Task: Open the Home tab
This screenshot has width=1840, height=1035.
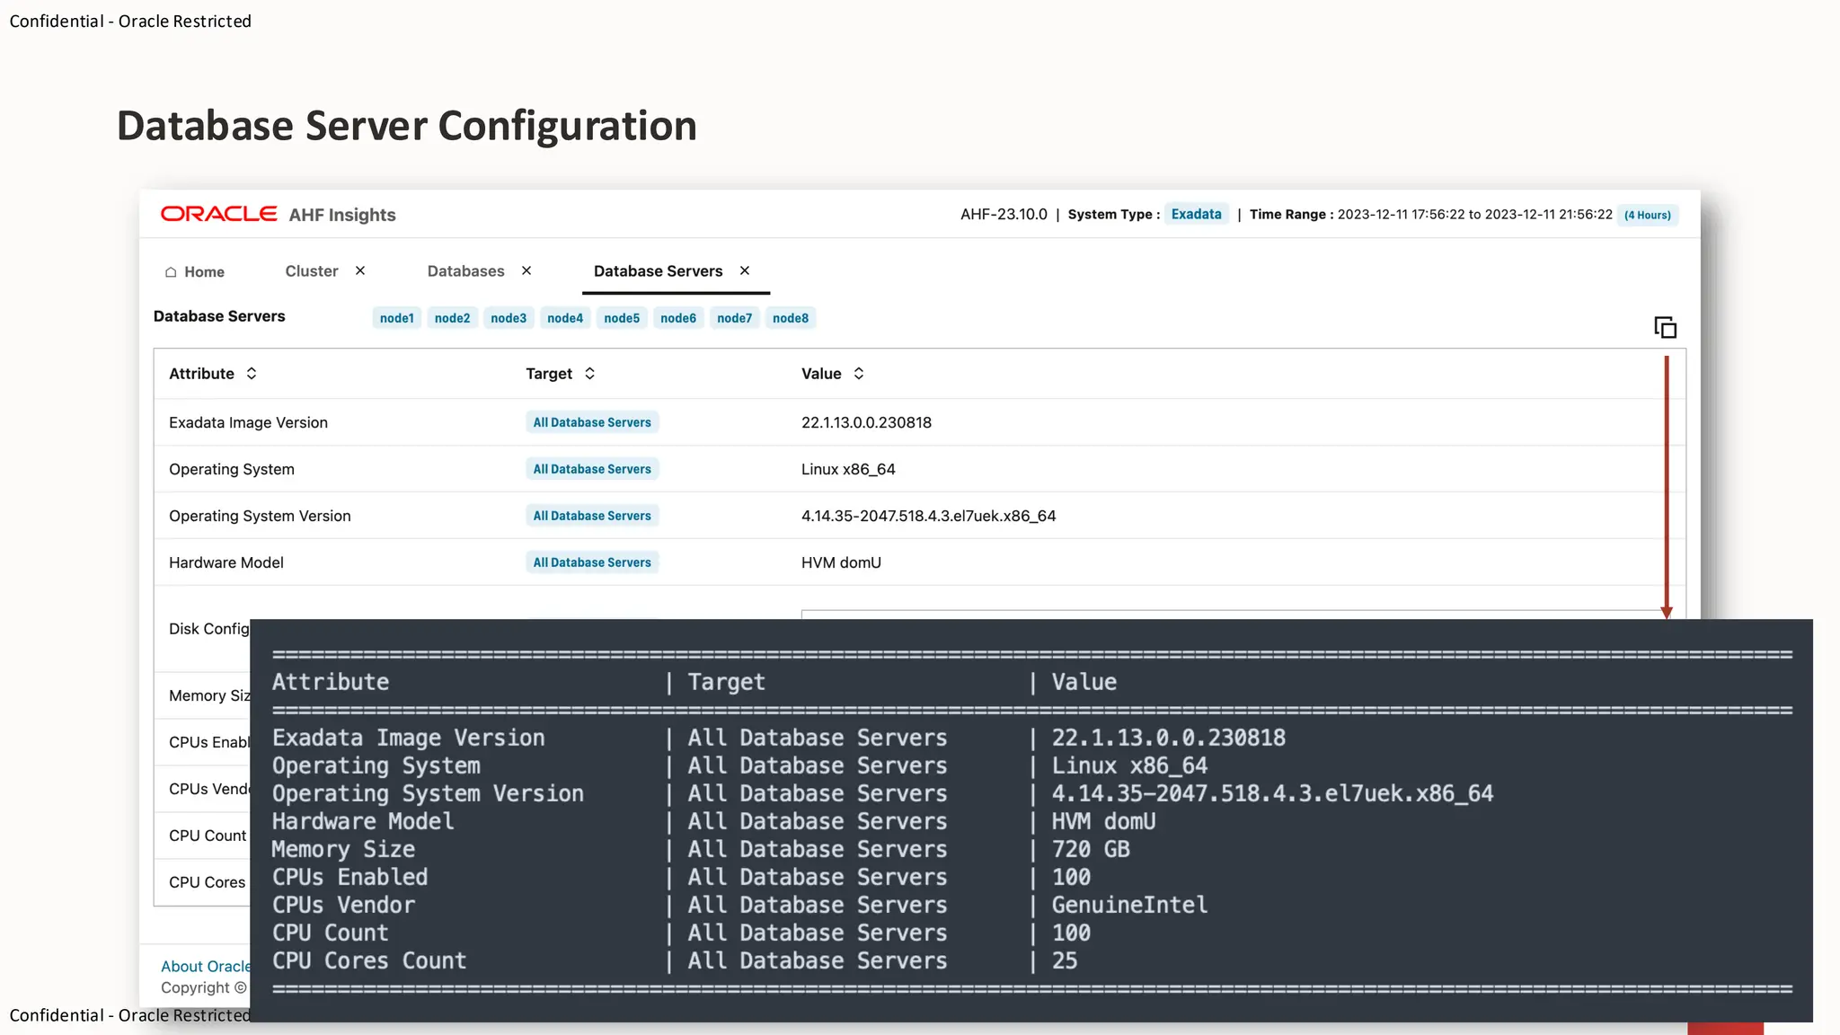Action: coord(195,272)
